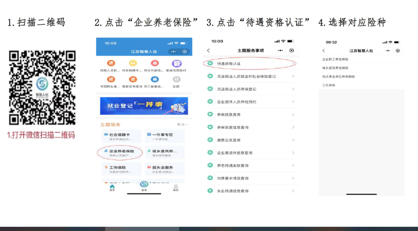Tap the circular target on the 主题服务事项 header
This screenshot has height=231, width=418.
click(x=292, y=50)
